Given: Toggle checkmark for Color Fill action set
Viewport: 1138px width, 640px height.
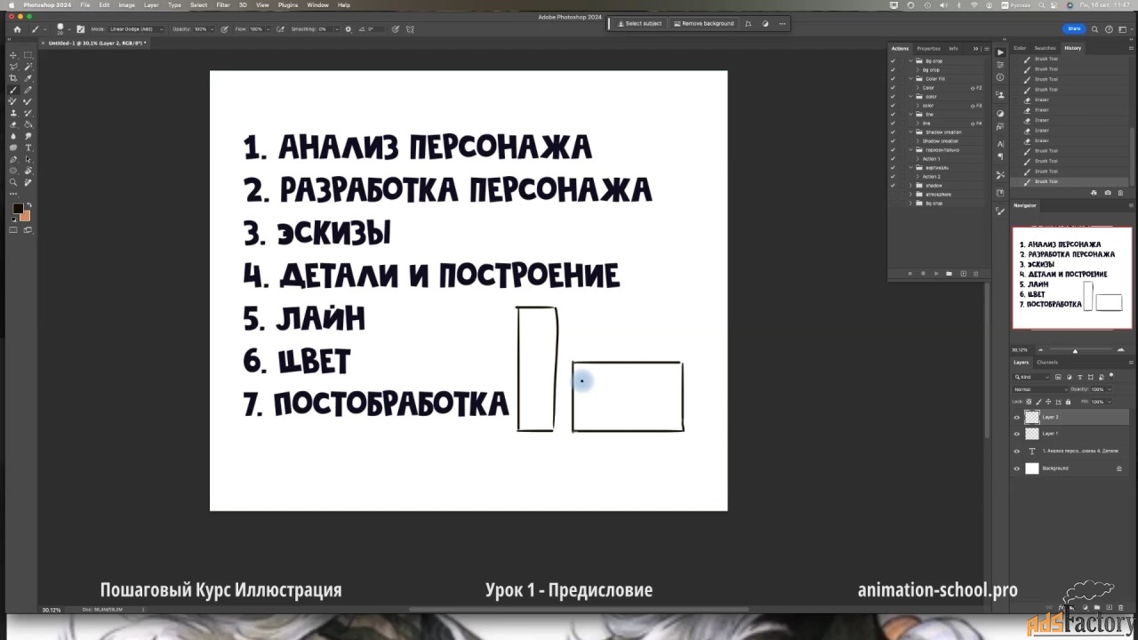Looking at the screenshot, I should [893, 79].
